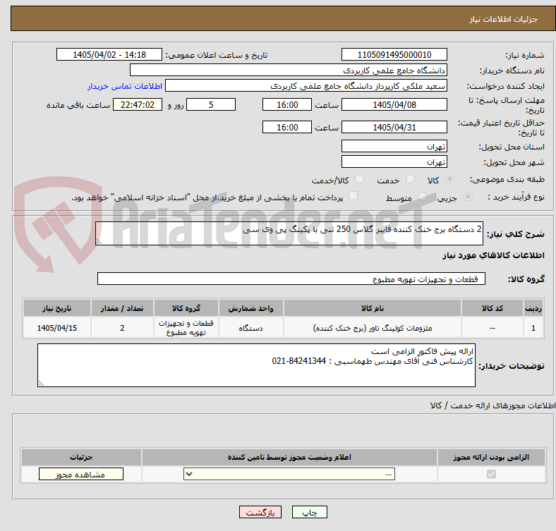Screen dimensions: 556x531
Task: Click the buyer organization name field
Action: tap(289, 71)
